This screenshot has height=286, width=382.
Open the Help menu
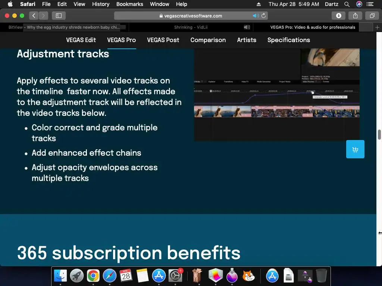tap(182, 4)
